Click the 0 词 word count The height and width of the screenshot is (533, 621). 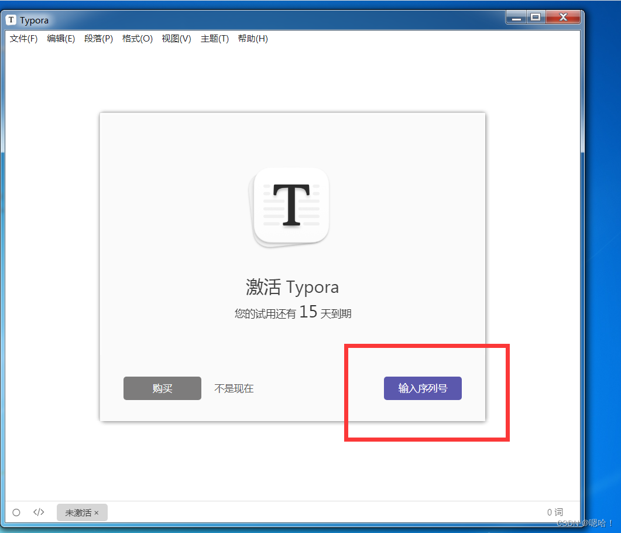coord(555,512)
